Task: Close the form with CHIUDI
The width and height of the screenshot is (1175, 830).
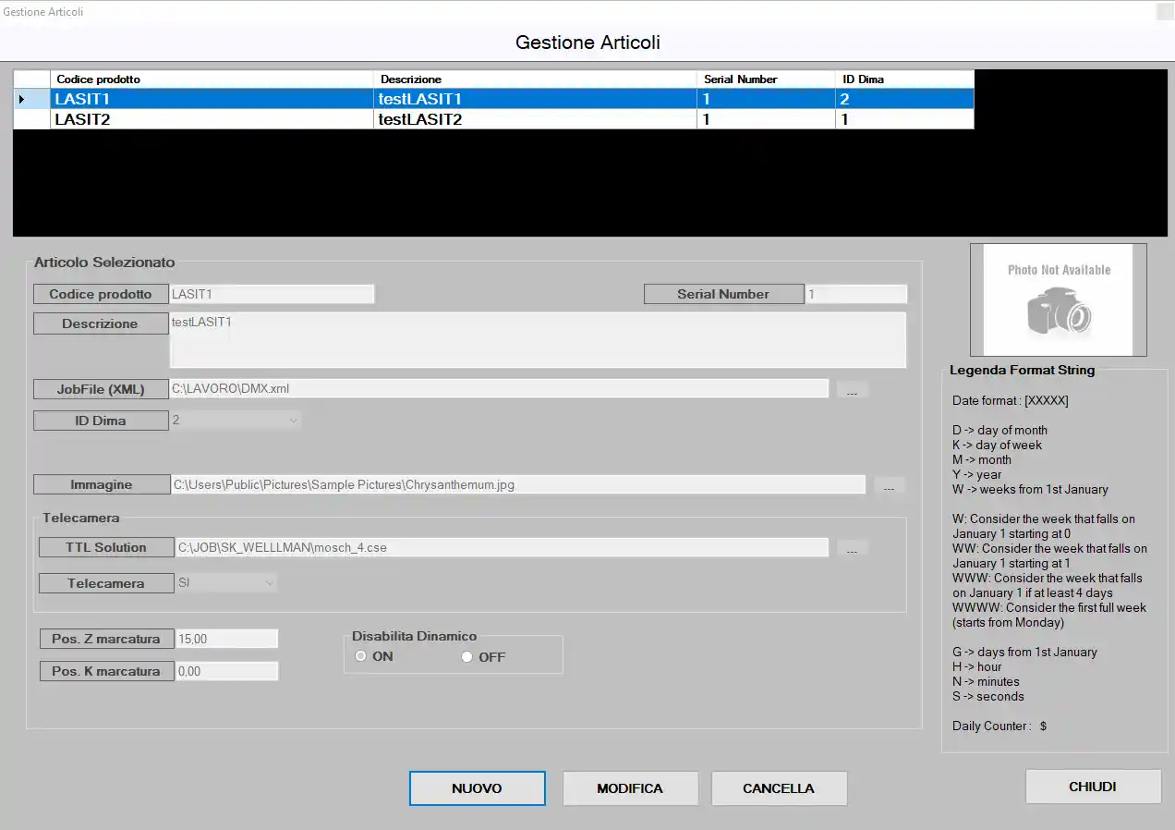Action: pyautogui.click(x=1093, y=787)
